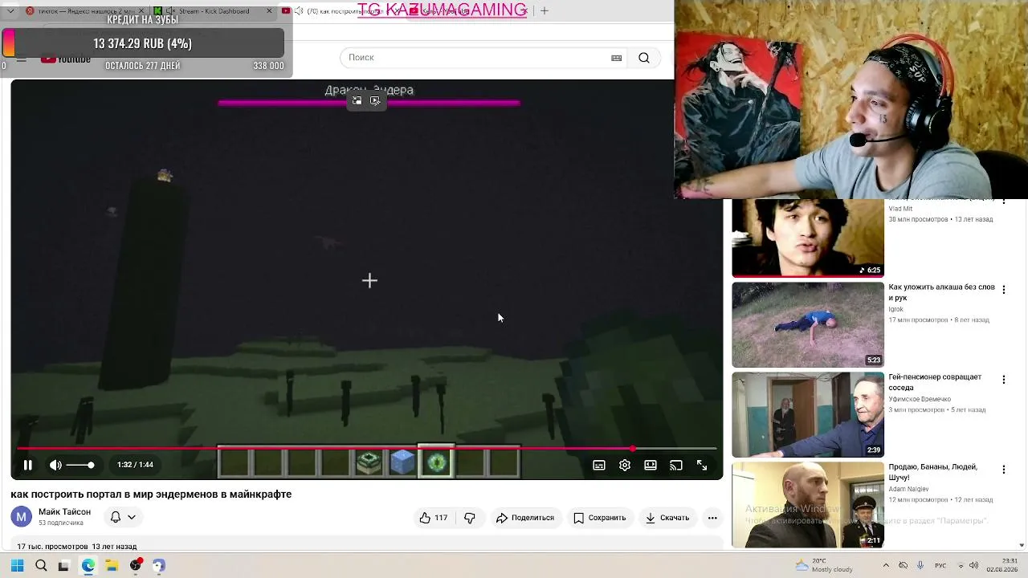Click the sync-off icon in system tray

(904, 566)
